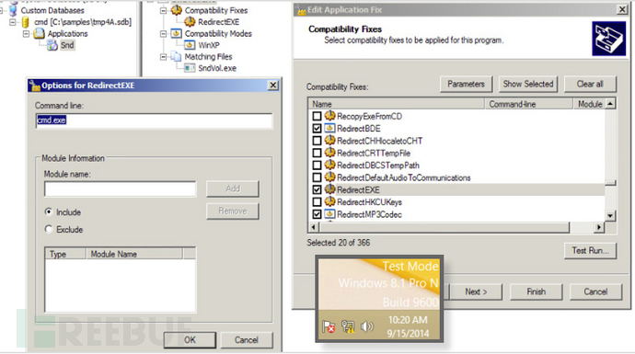635x354 pixels.
Task: Click the Test Run button
Action: 590,250
